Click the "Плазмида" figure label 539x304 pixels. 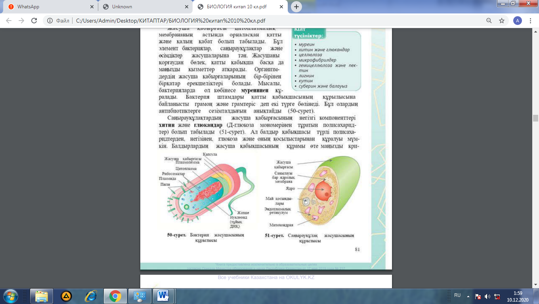(x=168, y=179)
